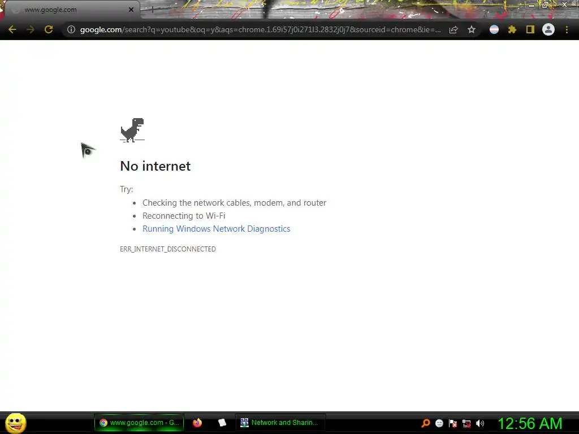Switch to Chrome www.google.com taskbar button

pos(139,423)
